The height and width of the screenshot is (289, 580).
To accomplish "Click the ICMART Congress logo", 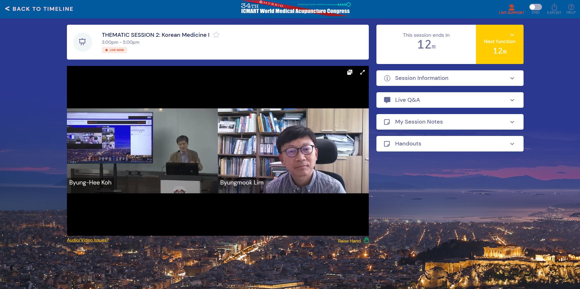I will click(x=295, y=9).
